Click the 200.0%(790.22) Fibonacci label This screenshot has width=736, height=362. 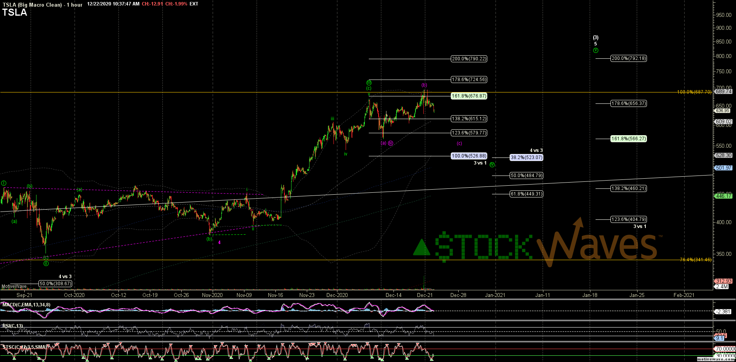click(x=469, y=59)
